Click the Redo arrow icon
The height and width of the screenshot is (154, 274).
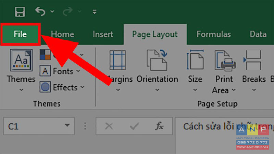coord(67,12)
